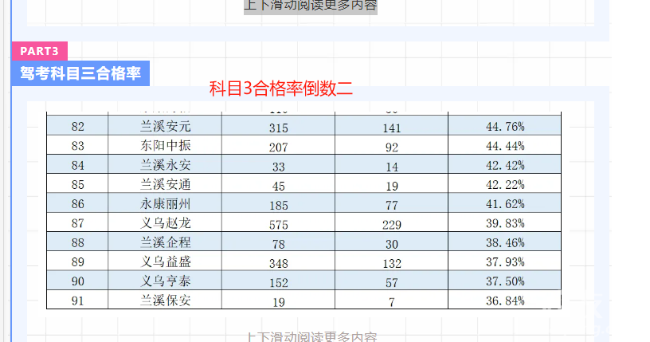Click the 义乌益盛 name cell

165,261
